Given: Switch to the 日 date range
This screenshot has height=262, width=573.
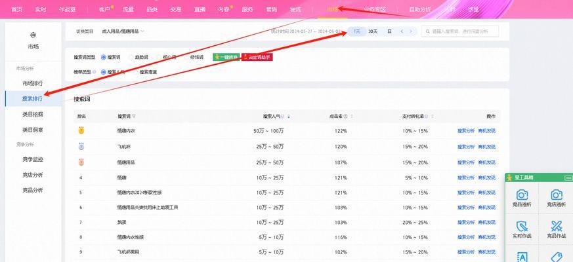Looking at the screenshot, I should coord(390,31).
